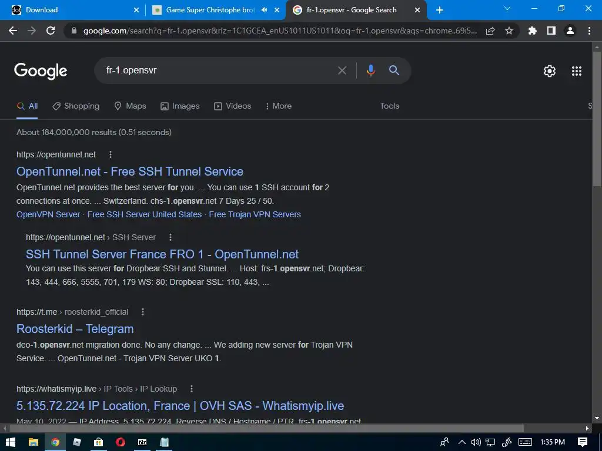Mute the Game Super Christophe tab audio
Screen dimensions: 602x451
(264, 10)
